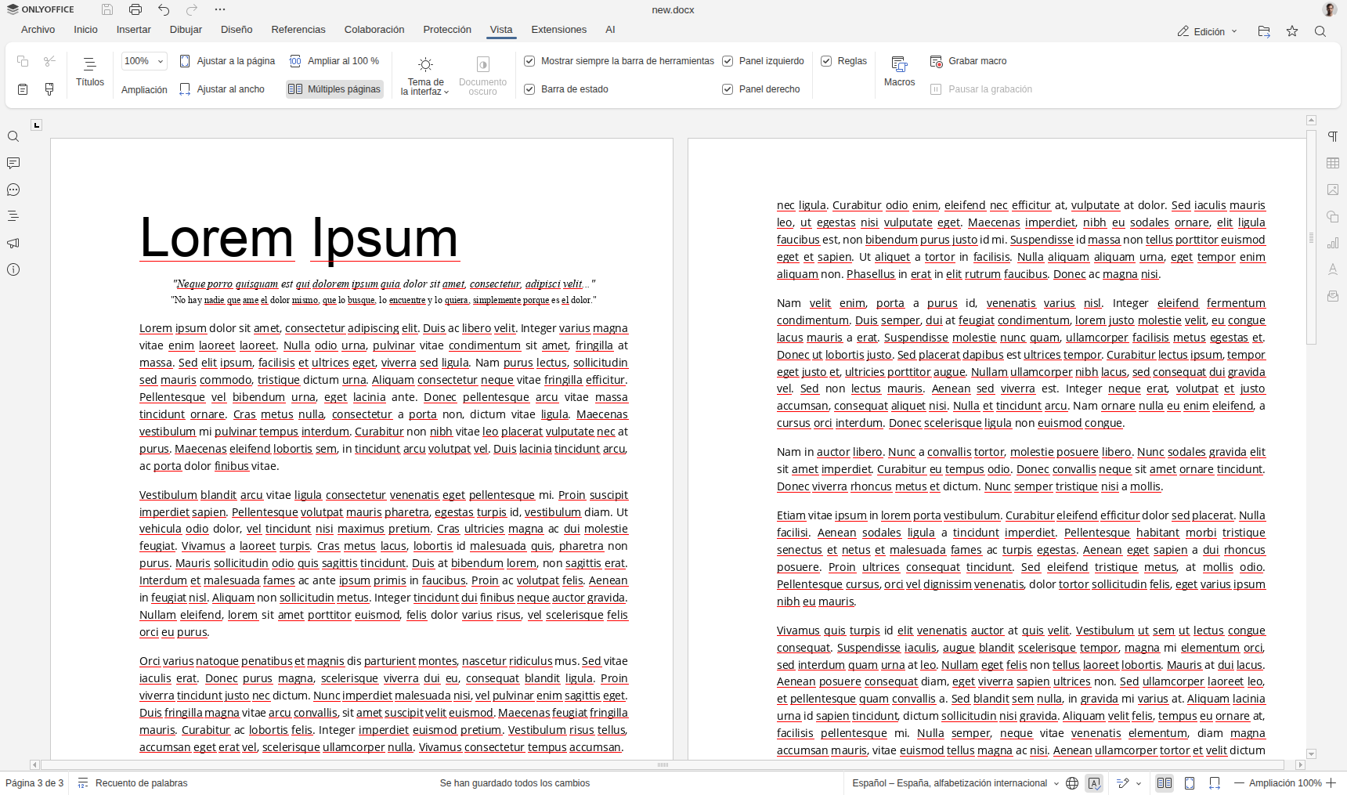Open image settings in right sidebar
Screen dimensions: 1347x795
click(1333, 190)
